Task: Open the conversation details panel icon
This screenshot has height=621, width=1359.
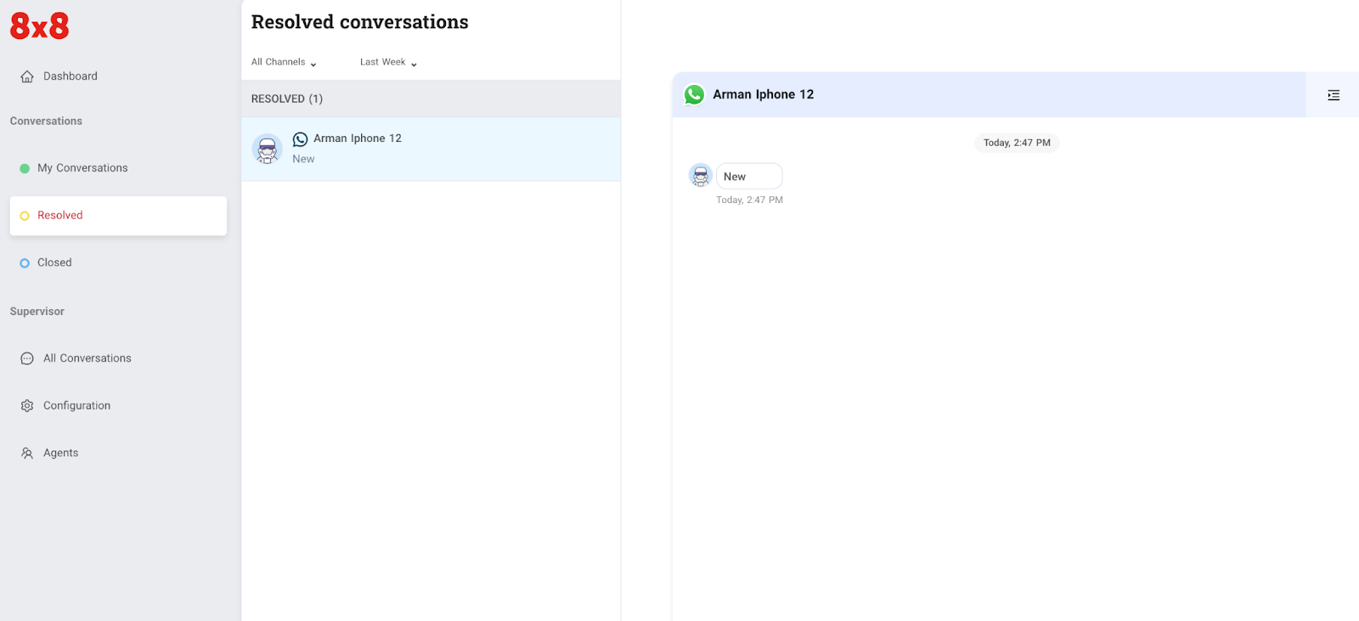Action: 1333,94
